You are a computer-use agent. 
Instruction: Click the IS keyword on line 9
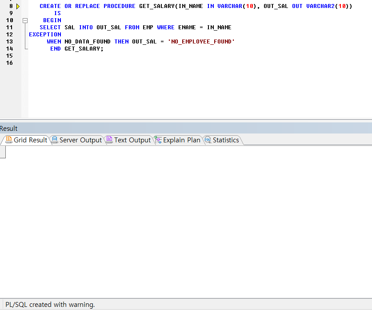[57, 13]
